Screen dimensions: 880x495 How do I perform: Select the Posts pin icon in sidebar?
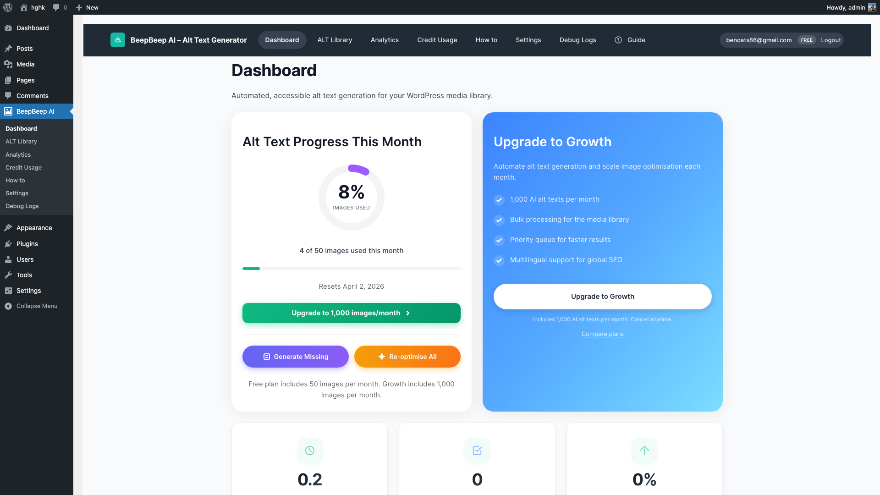[x=9, y=49]
